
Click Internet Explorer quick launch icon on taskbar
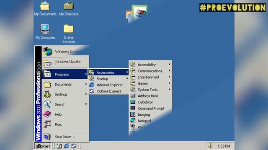67,146
